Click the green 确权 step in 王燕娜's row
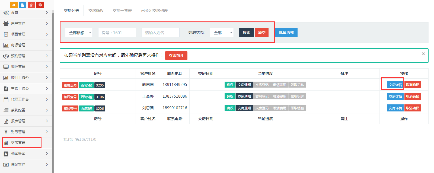The height and width of the screenshot is (173, 434). pos(230,97)
